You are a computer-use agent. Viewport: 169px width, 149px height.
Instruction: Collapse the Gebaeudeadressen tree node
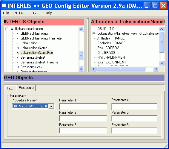(7, 29)
